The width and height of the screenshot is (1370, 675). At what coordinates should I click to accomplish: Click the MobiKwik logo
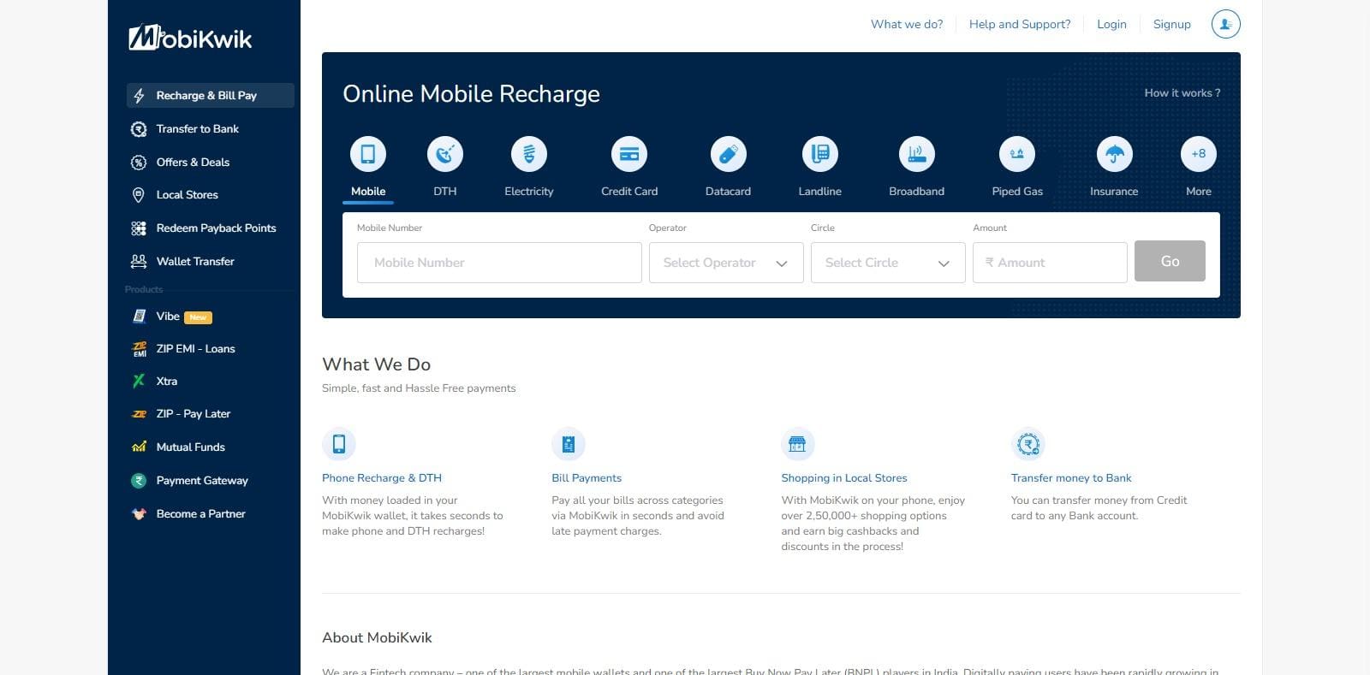point(190,38)
